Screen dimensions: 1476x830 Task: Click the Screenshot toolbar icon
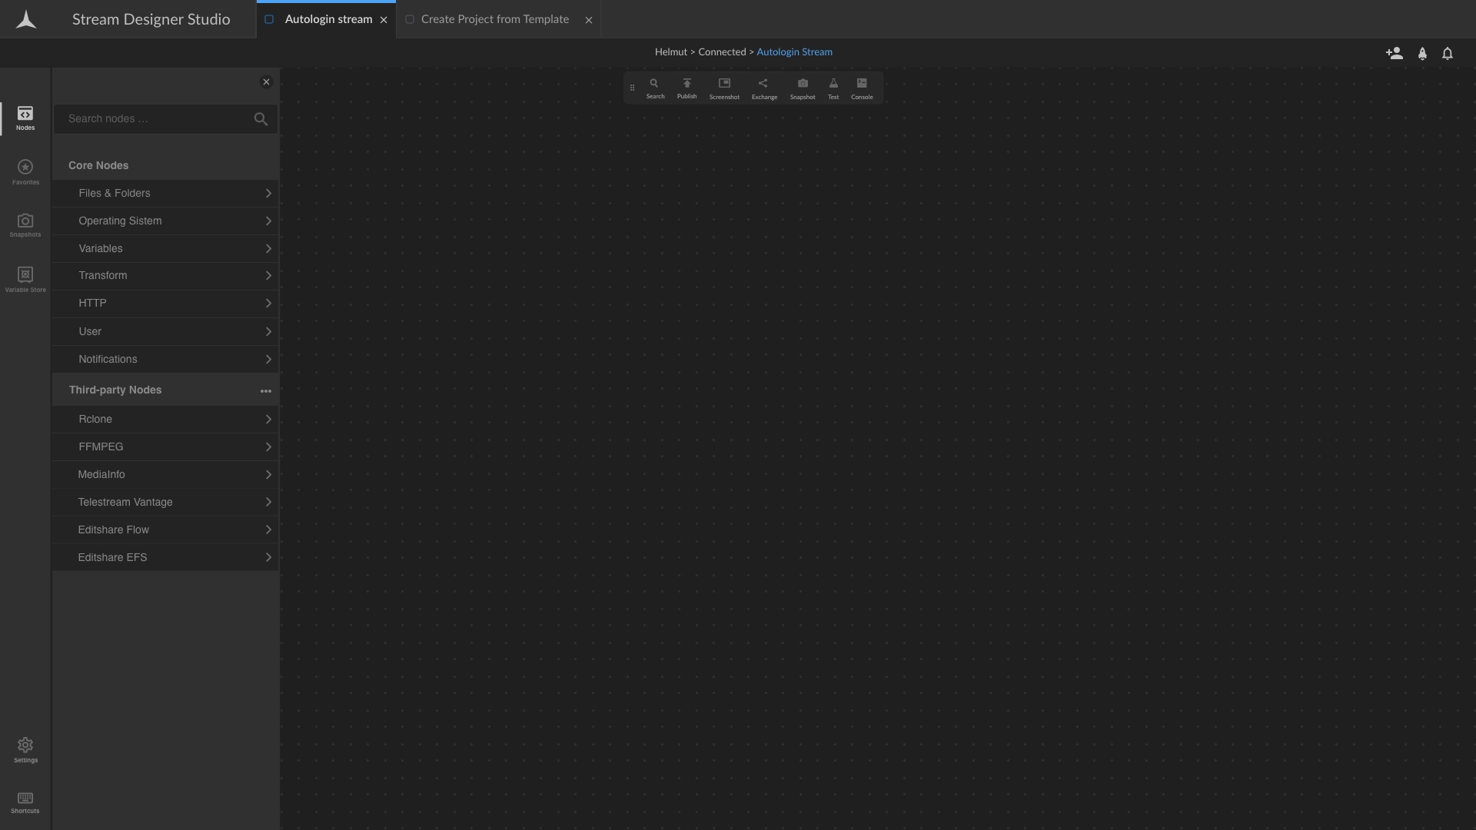pyautogui.click(x=723, y=88)
